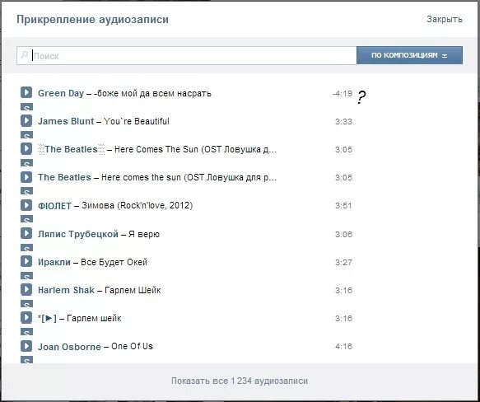
Task: Click duration 3:51 of ФІОЛЕТ track
Action: tap(343, 206)
